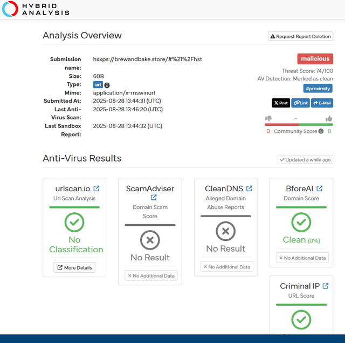The width and height of the screenshot is (345, 343).
Task: Open the Criminal IP external link icon
Action: (326, 286)
